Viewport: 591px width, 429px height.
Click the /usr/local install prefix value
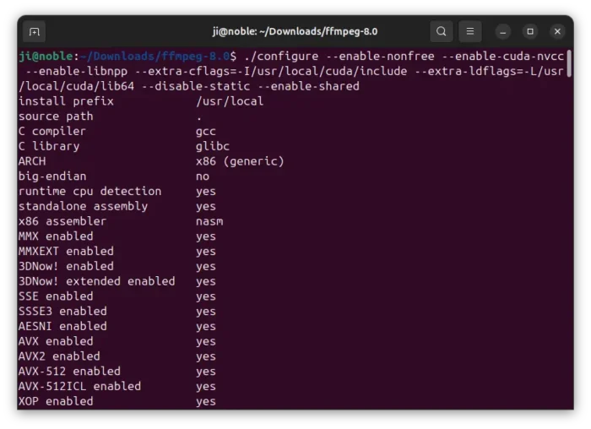(230, 101)
